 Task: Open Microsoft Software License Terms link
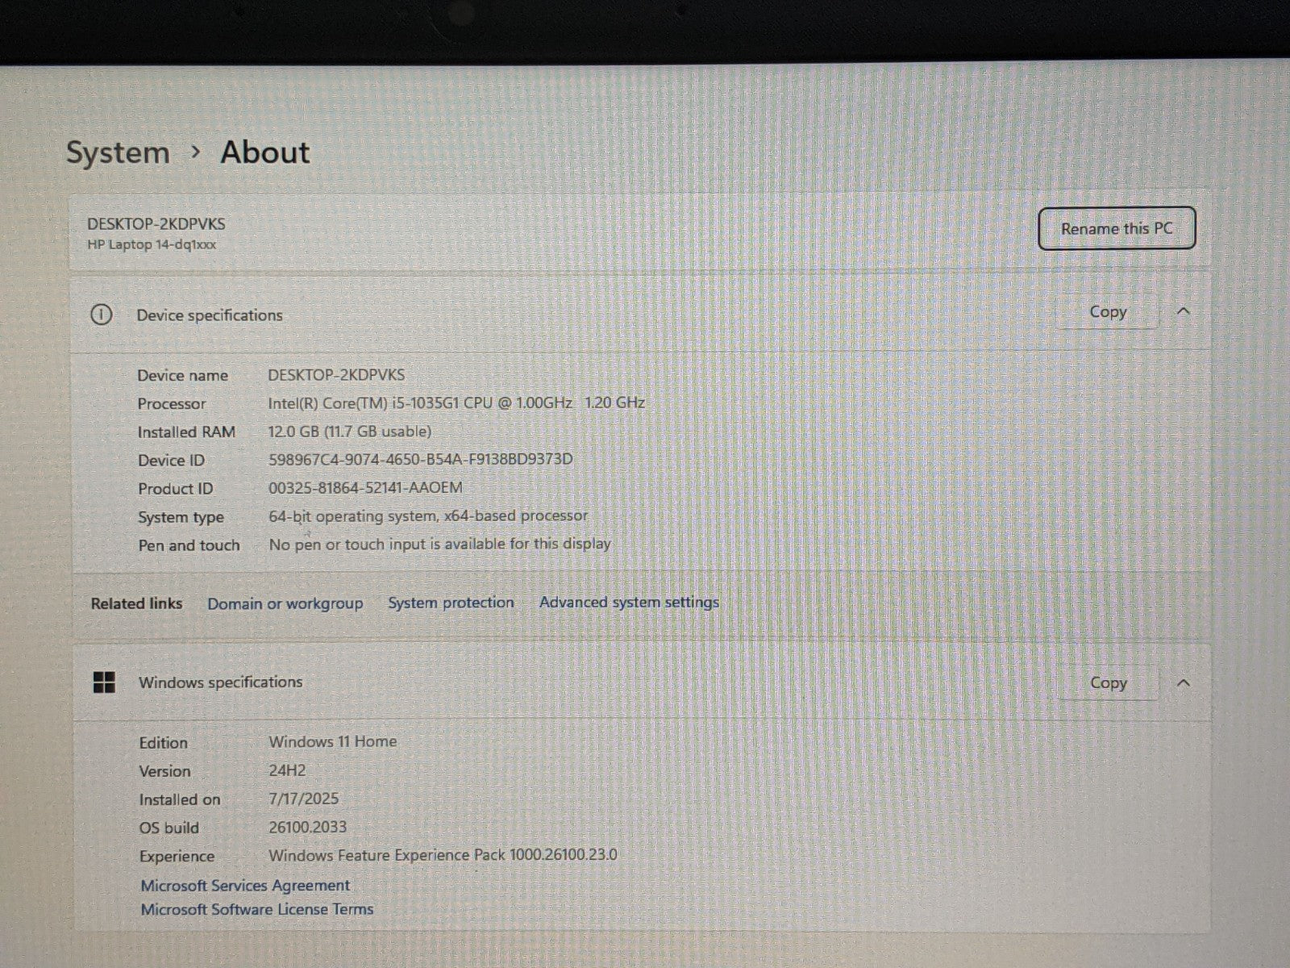256,909
